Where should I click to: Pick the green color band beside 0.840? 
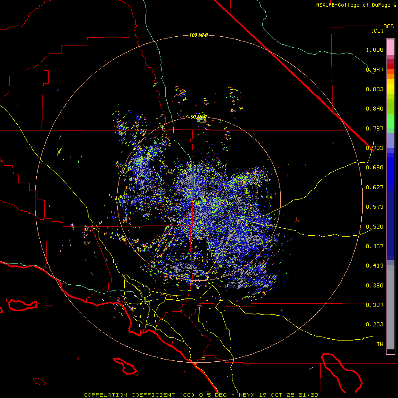390,106
